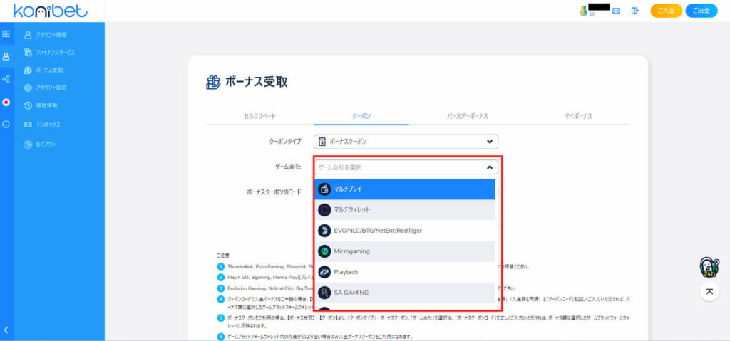Image resolution: width=730 pixels, height=341 pixels.
Task: Click the クーポンタイプ field label
Action: pyautogui.click(x=285, y=141)
